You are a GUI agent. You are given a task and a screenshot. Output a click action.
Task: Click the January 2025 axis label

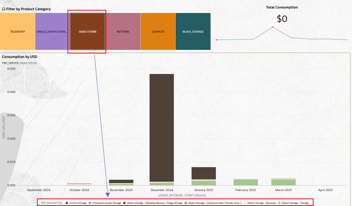coord(204,190)
